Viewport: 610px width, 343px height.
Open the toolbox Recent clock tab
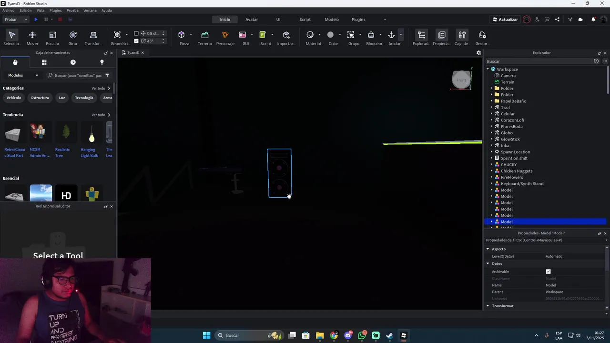pos(73,62)
